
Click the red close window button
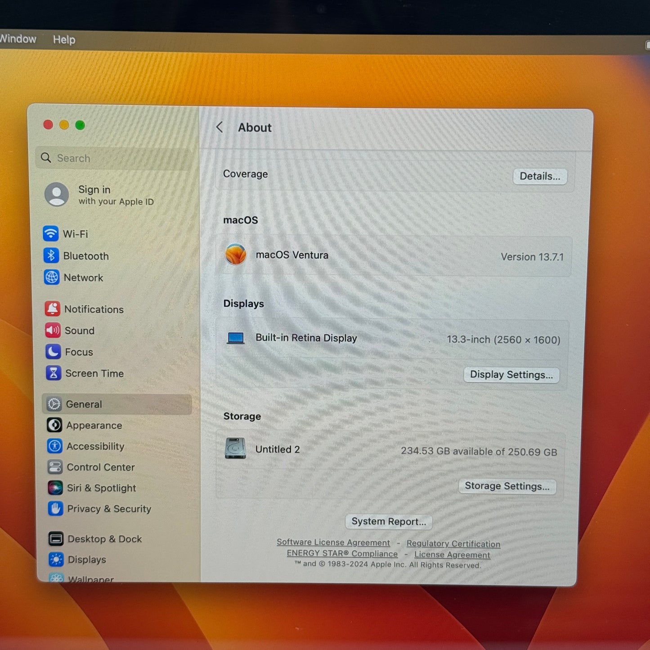pos(48,125)
